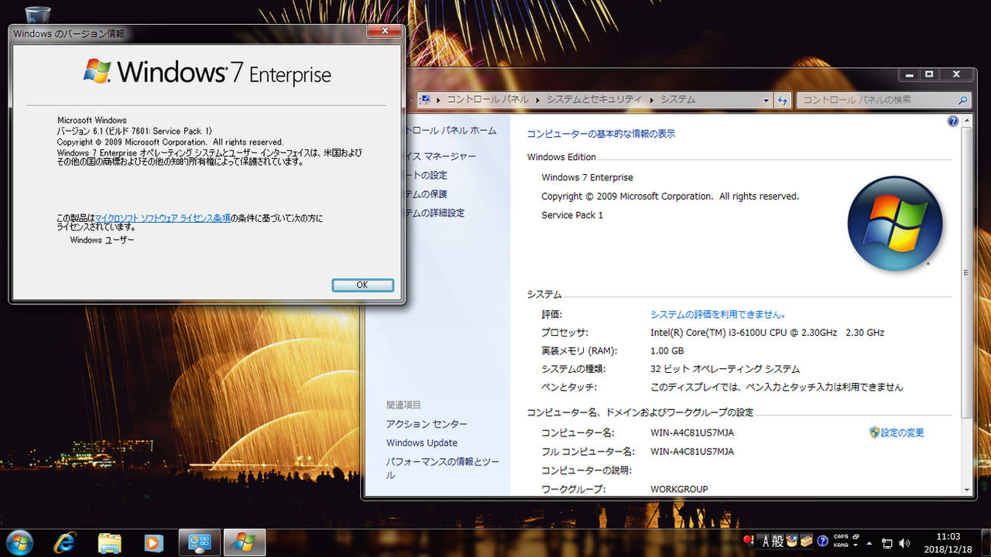Open the IME pad icon in language bar

click(792, 542)
